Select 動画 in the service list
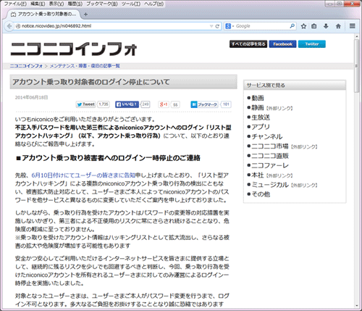Screen dimensions: 362x311 click(x=258, y=98)
